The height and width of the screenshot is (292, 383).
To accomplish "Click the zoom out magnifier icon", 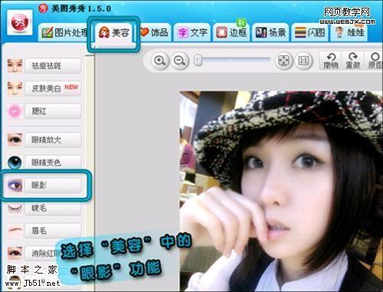I will coord(179,61).
